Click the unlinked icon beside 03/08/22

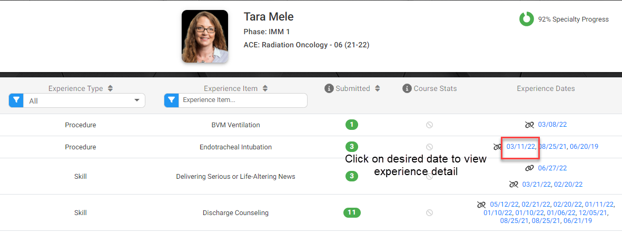pyautogui.click(x=530, y=125)
